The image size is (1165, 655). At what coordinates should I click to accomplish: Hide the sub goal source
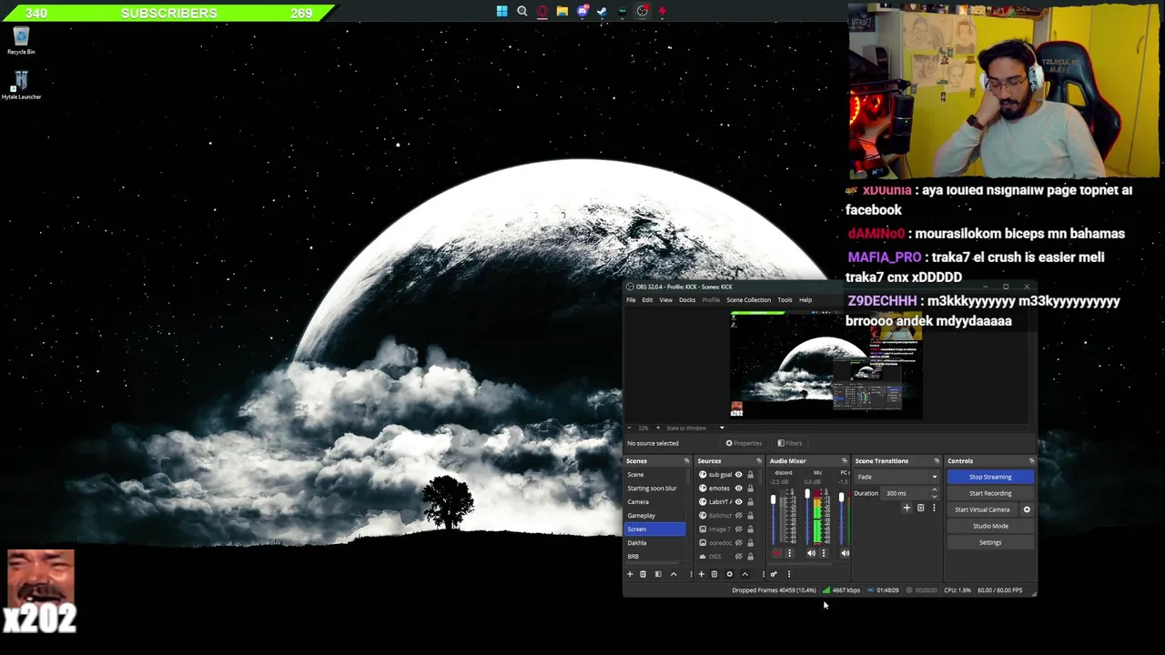[x=738, y=475]
